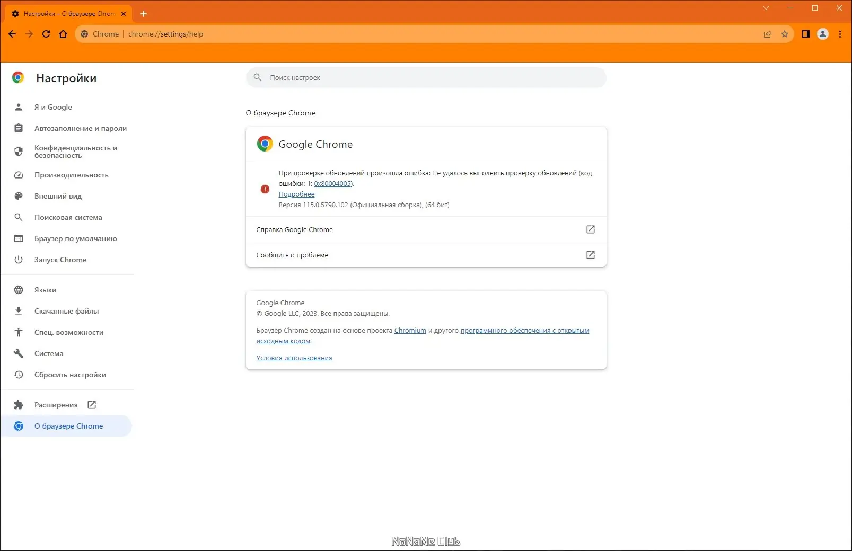Screen dimensions: 852x551
Task: Select О браузере Chrome in sidebar
Action: click(x=67, y=426)
